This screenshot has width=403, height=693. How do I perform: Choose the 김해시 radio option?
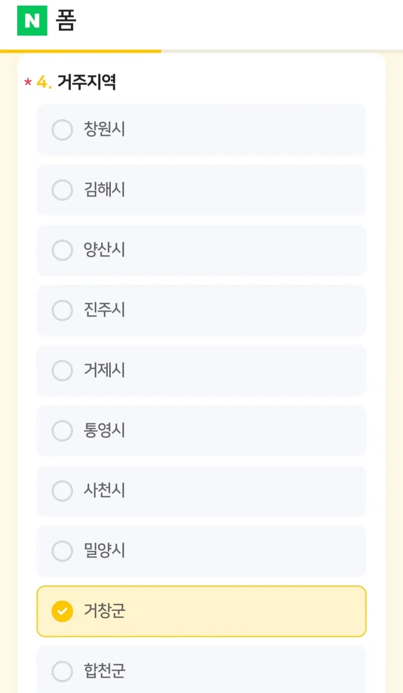click(62, 190)
